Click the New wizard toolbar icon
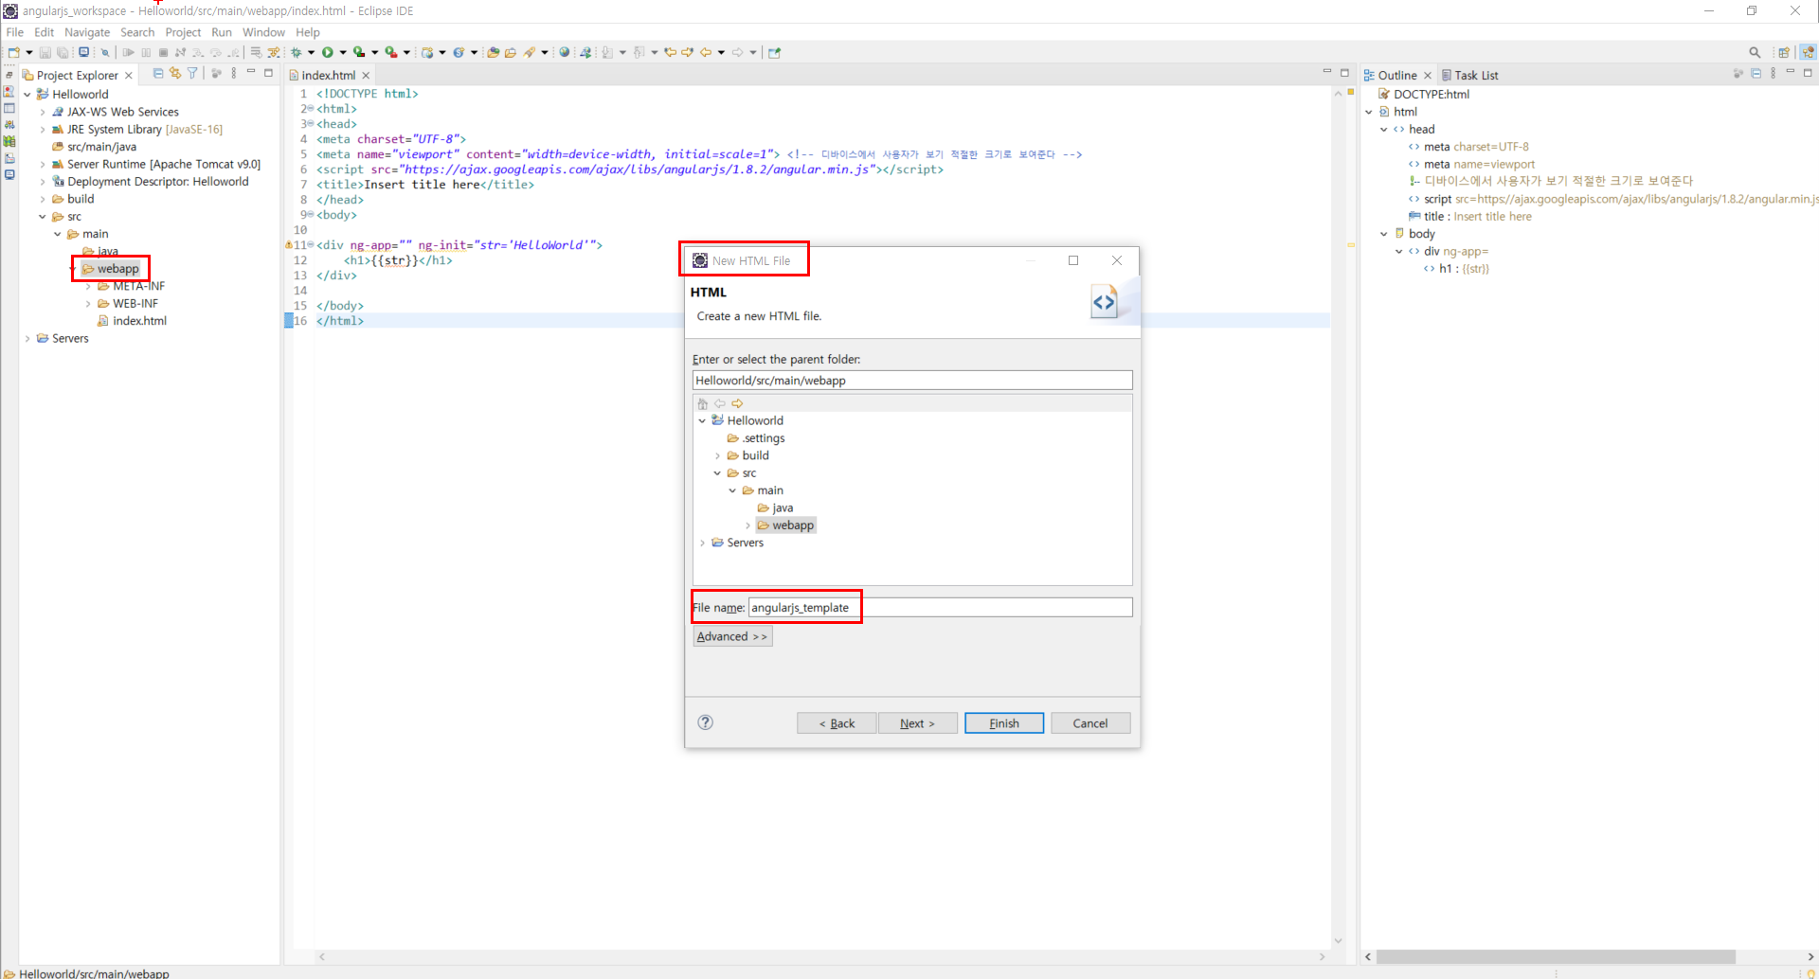The width and height of the screenshot is (1819, 979). 13,52
